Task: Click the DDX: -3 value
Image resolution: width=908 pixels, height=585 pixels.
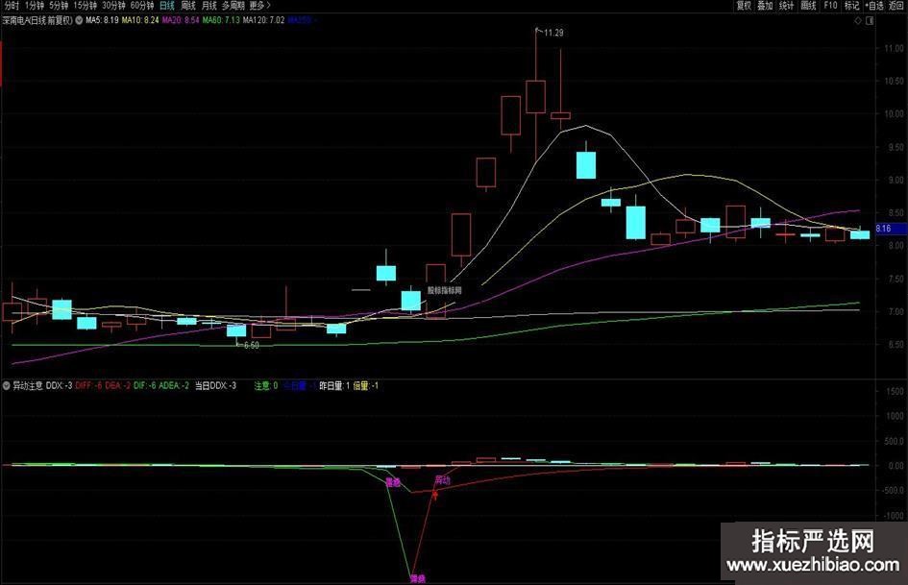Action: [59, 385]
